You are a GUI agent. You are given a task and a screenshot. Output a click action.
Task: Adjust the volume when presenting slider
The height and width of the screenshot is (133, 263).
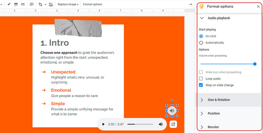click(x=228, y=64)
